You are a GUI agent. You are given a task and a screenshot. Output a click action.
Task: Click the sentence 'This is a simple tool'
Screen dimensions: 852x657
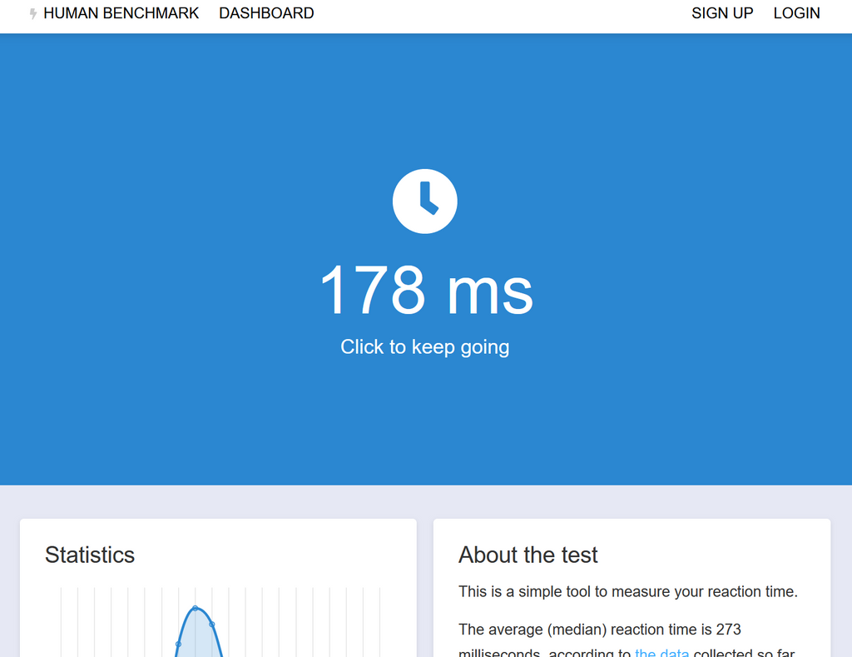[627, 592]
